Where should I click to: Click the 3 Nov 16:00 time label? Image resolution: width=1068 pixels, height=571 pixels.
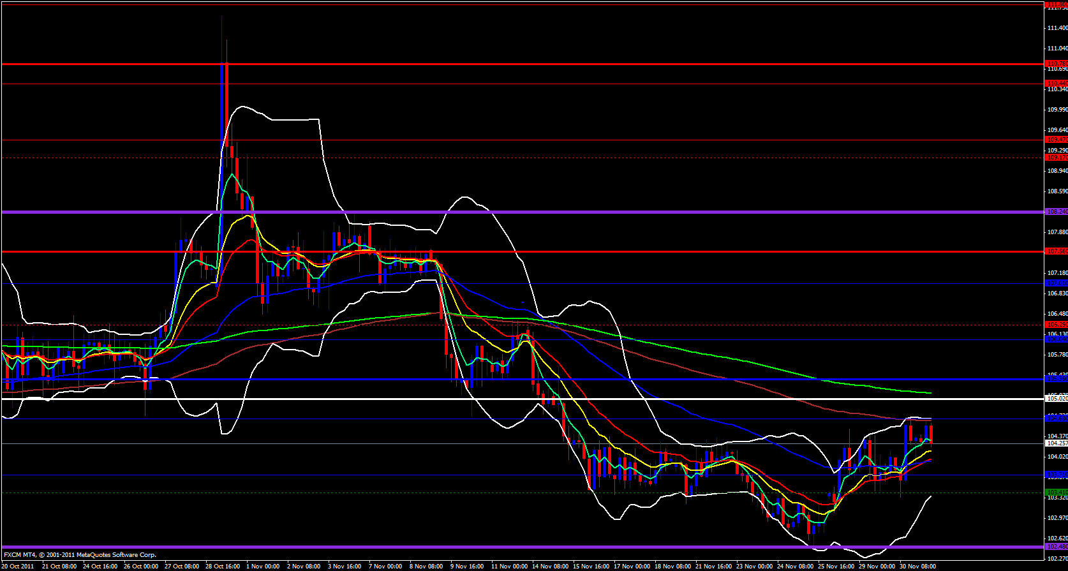click(345, 567)
